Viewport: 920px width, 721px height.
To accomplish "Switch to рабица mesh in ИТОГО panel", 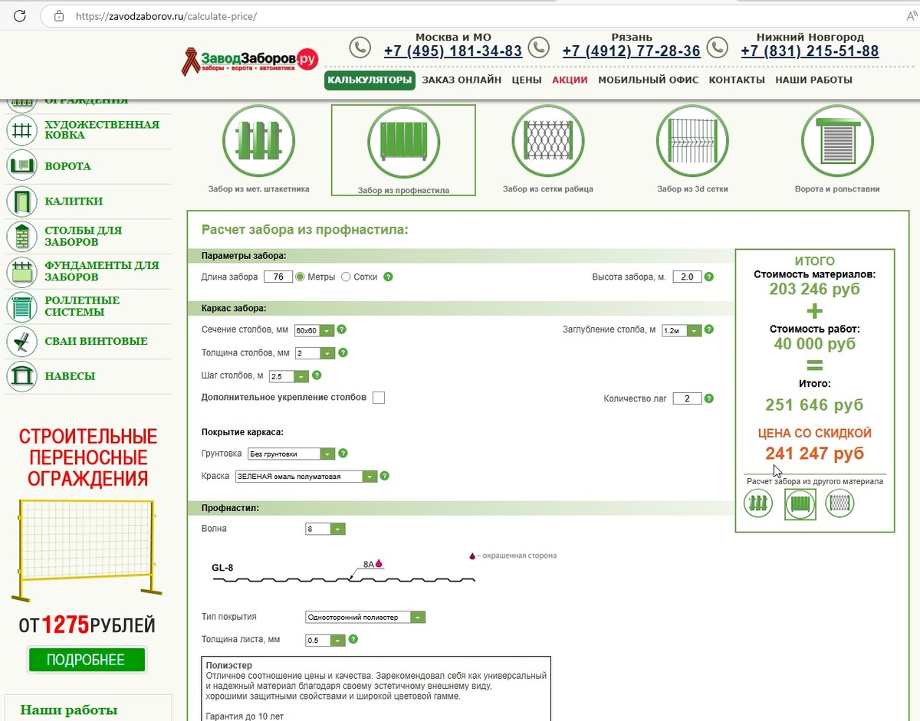I will pos(840,503).
